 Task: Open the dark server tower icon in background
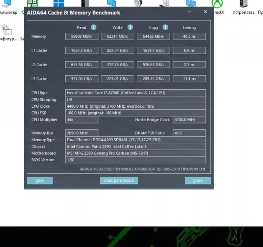(85, 3)
